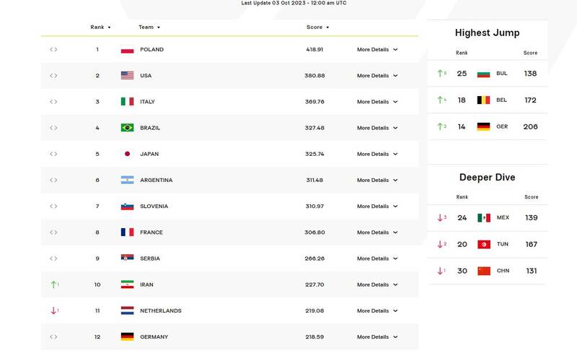Sort table by Team column
The image size is (577, 356).
click(149, 27)
